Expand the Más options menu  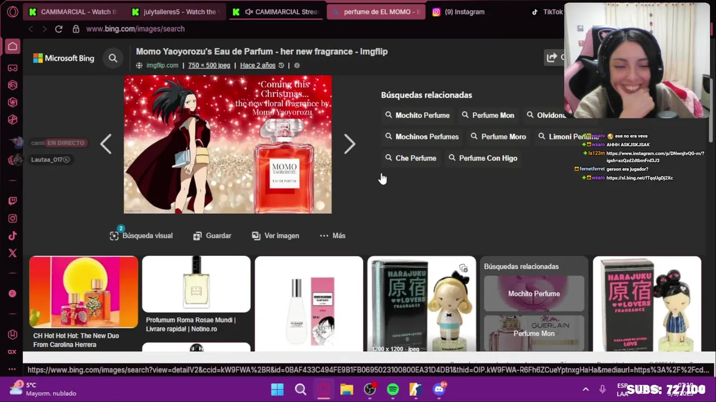point(332,236)
